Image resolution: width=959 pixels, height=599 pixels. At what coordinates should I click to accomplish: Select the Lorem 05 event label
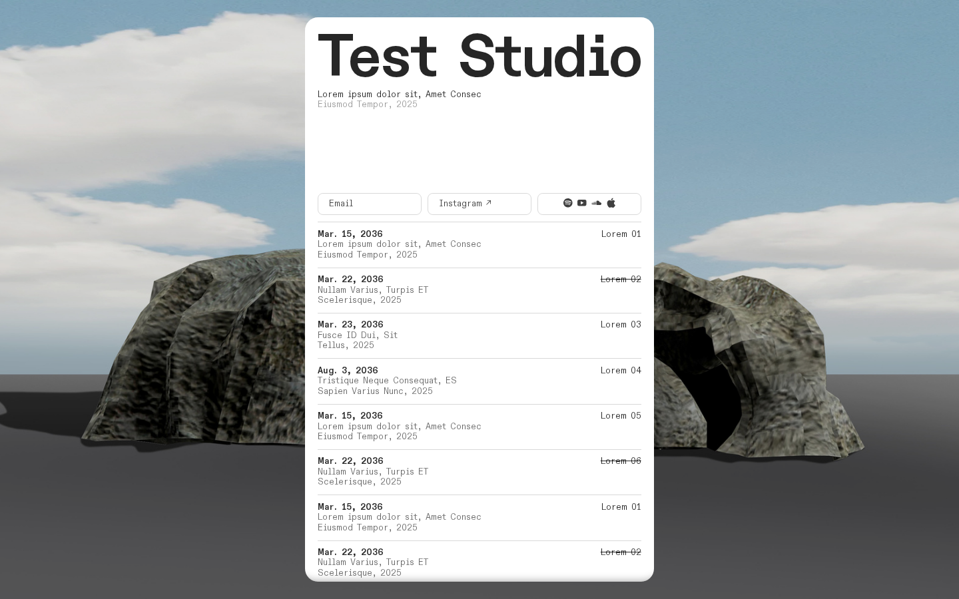(x=621, y=416)
